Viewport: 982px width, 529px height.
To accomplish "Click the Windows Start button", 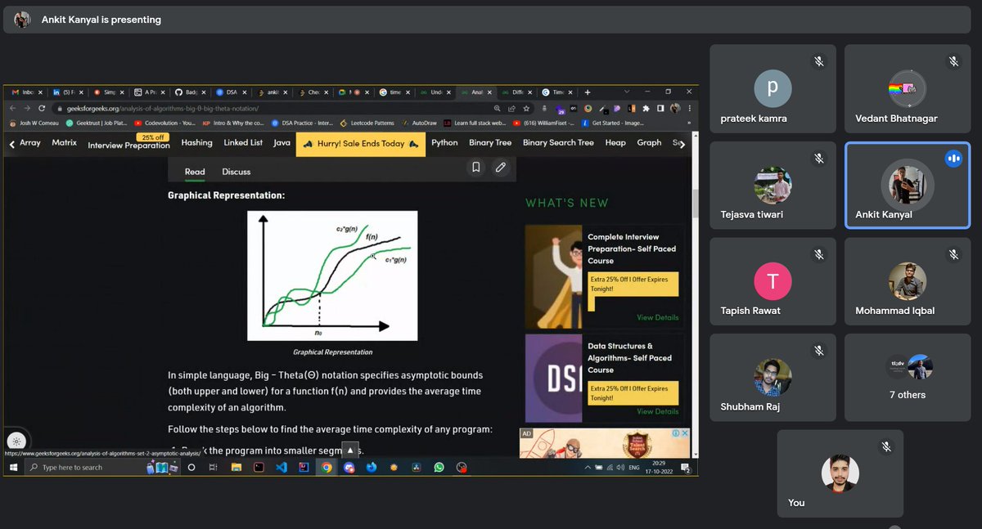I will pos(13,468).
